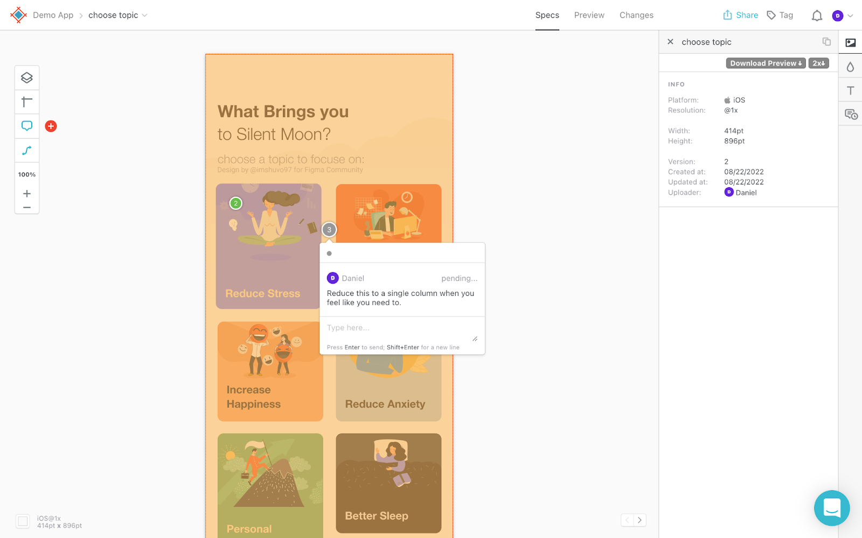Screen dimensions: 862x538
Task: Select the Increase Happiness card
Action: (270, 371)
